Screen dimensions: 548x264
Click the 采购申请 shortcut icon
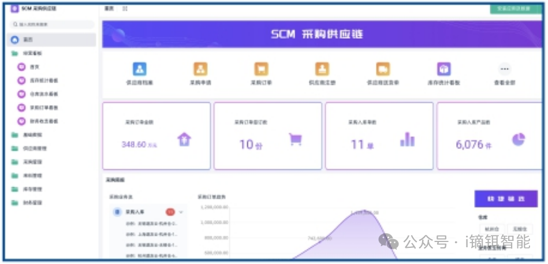point(200,69)
